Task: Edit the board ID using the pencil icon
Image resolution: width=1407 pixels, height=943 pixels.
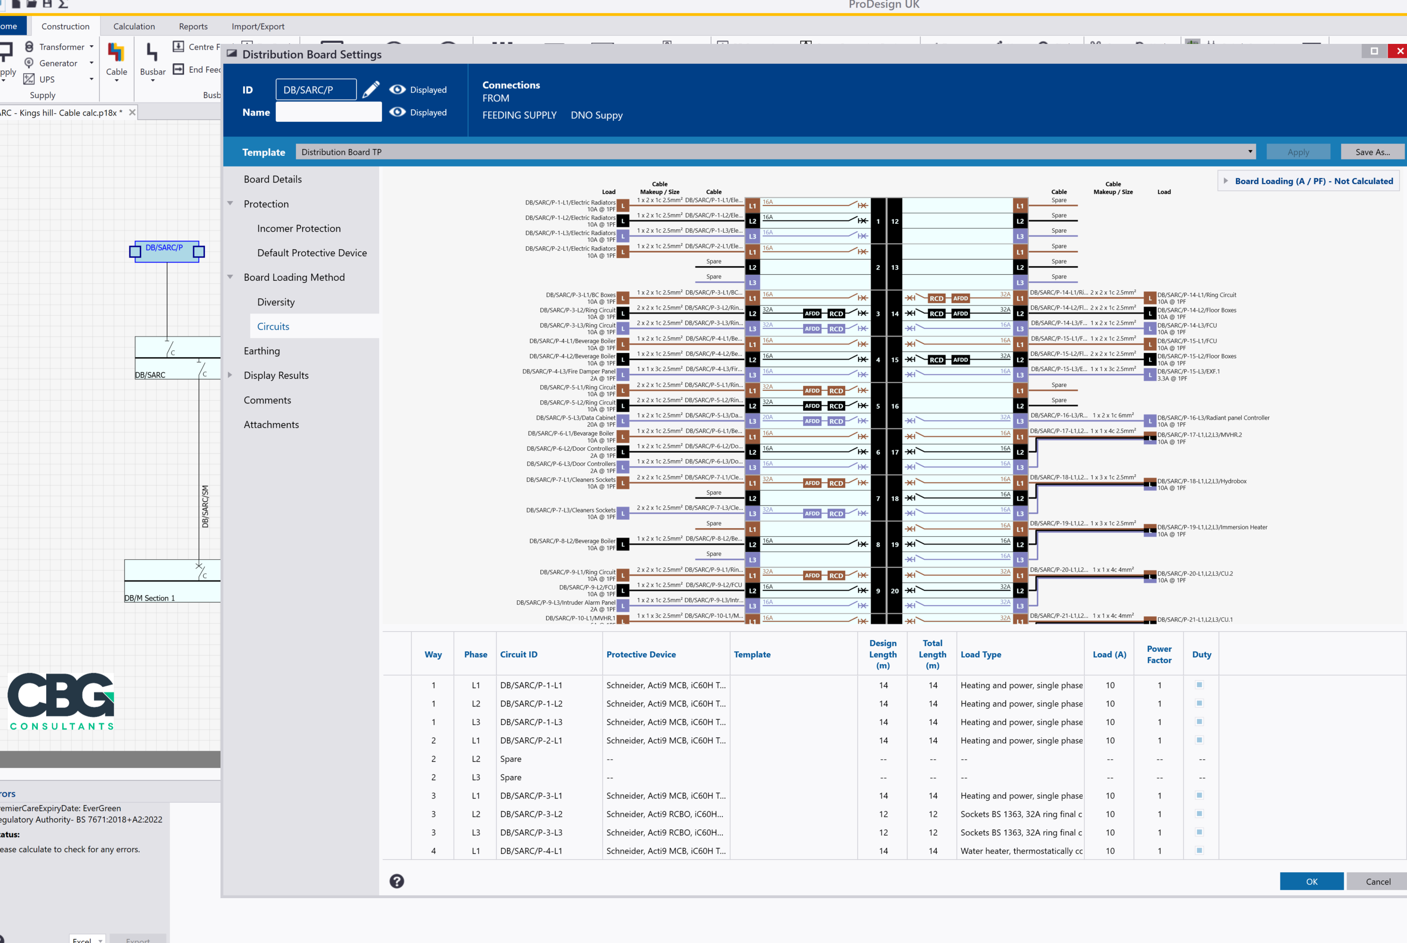Action: click(371, 89)
